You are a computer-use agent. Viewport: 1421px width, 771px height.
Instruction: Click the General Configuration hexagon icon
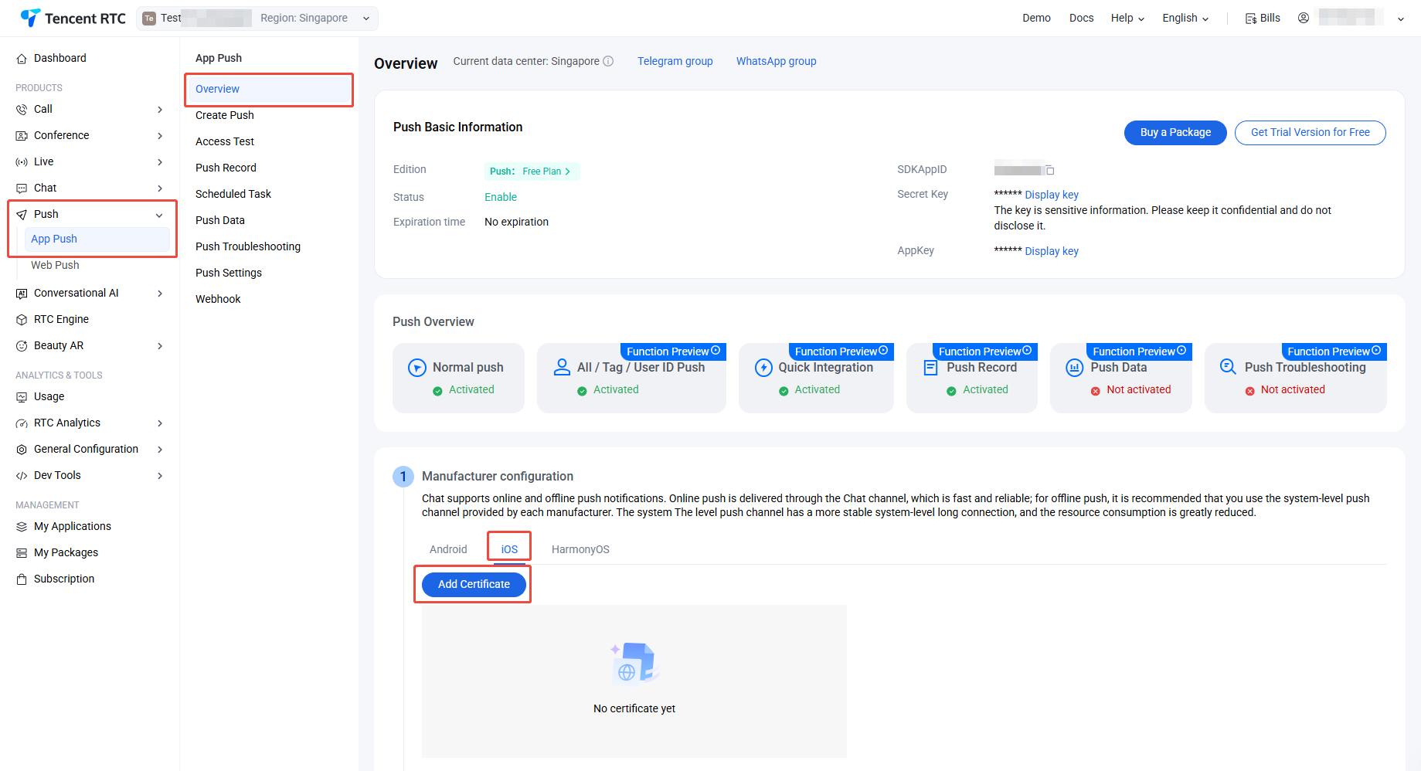coord(22,450)
